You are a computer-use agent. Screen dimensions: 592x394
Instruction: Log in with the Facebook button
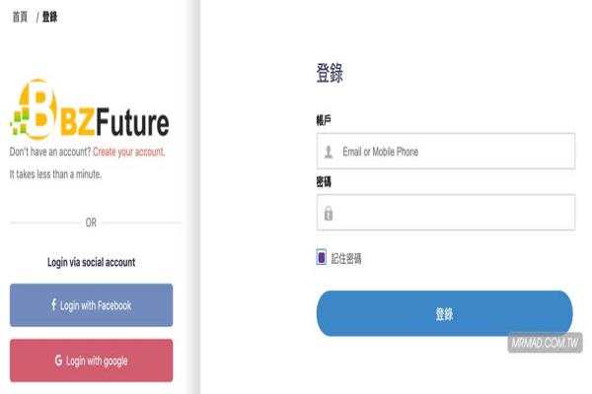click(92, 305)
